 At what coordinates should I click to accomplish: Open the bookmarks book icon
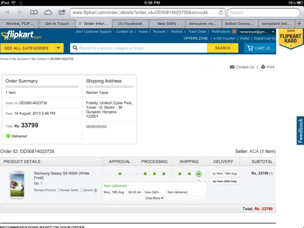click(34, 13)
